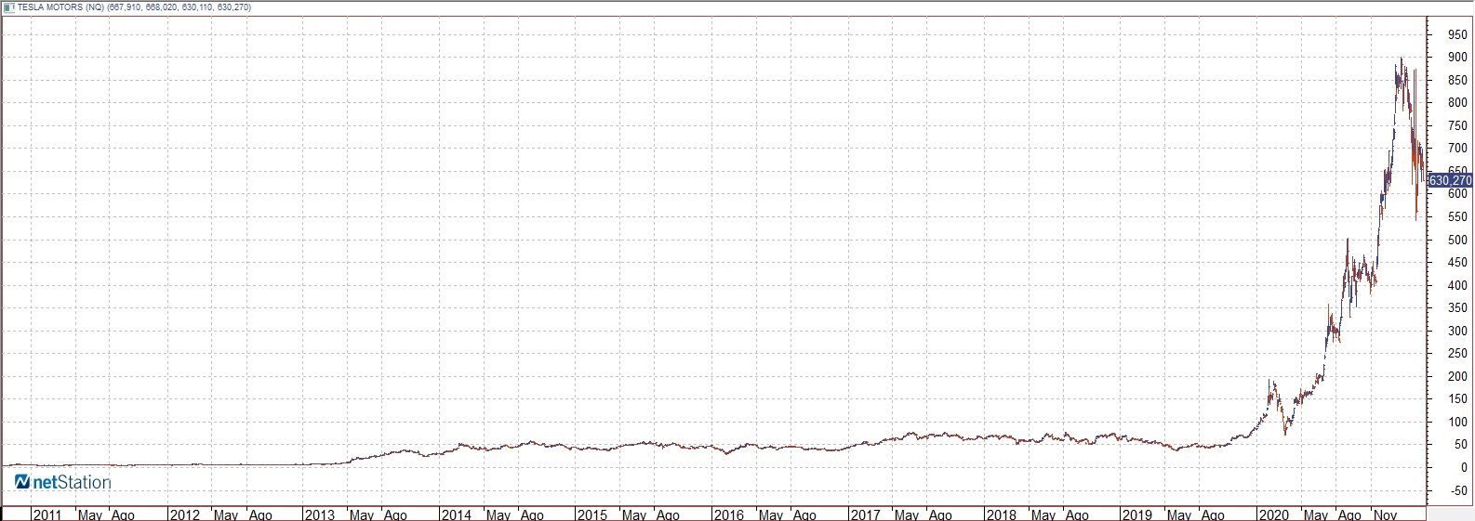
Task: Click the 300 price axis label
Action: point(1459,332)
